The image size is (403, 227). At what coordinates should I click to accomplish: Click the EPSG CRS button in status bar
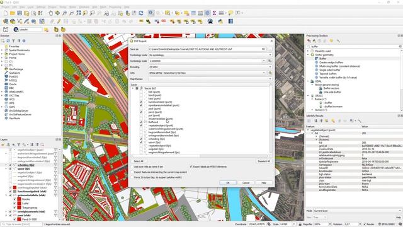click(x=387, y=224)
